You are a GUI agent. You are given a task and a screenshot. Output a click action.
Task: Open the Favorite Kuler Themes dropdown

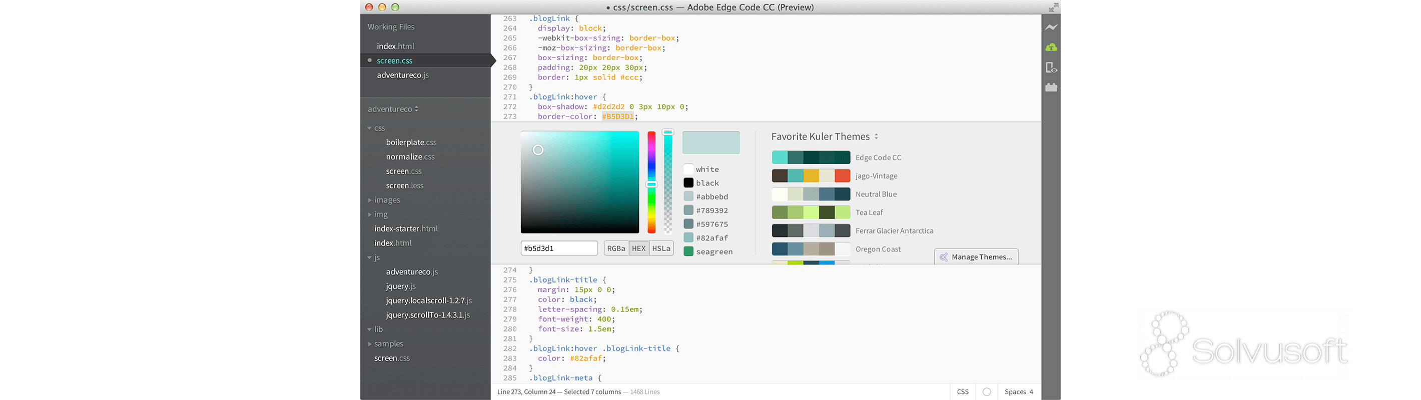tap(825, 136)
